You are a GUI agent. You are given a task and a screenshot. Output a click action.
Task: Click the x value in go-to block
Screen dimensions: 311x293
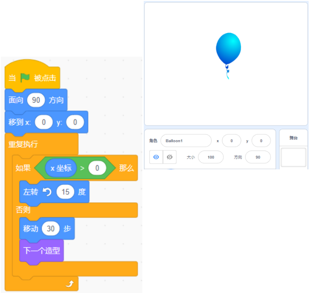coord(44,122)
